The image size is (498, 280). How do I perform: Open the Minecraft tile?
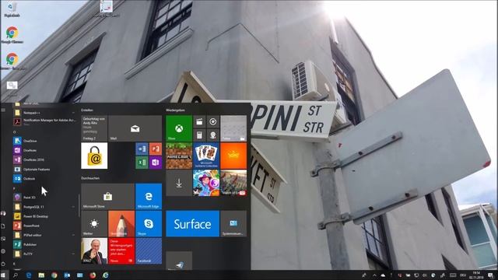(x=179, y=156)
